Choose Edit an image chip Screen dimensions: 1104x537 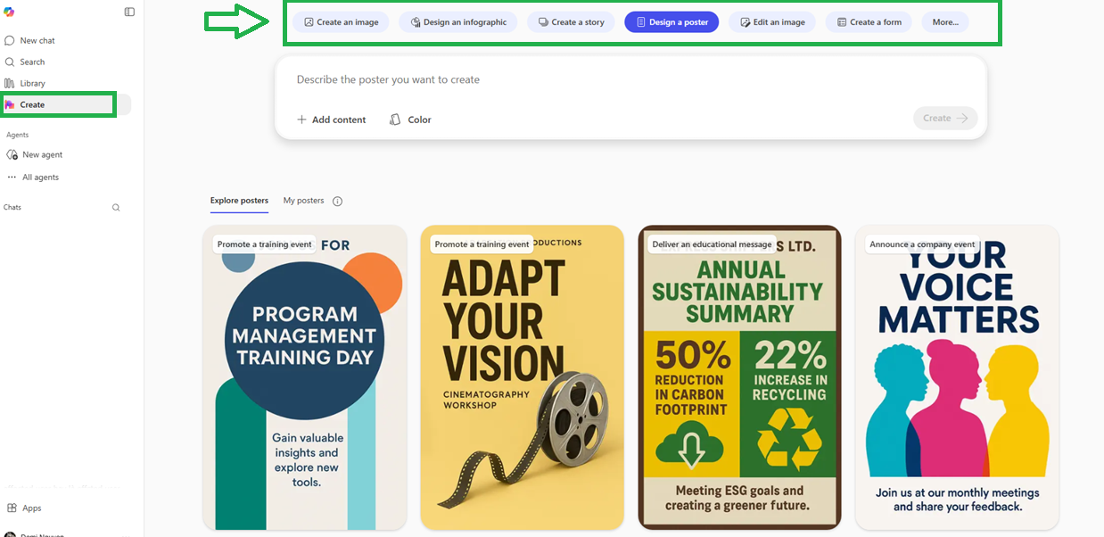pos(772,22)
